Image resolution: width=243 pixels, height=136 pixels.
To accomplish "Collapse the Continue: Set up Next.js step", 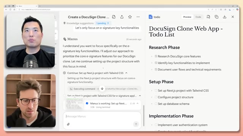I will (x=126, y=73).
